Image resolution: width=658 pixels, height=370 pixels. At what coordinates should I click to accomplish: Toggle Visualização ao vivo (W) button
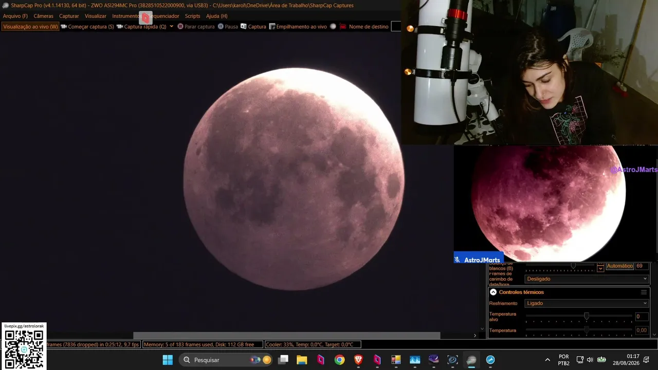coord(30,26)
